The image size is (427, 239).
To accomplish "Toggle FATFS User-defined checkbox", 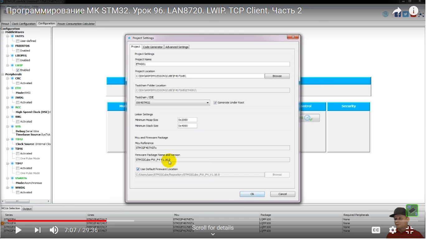I will coord(18,41).
